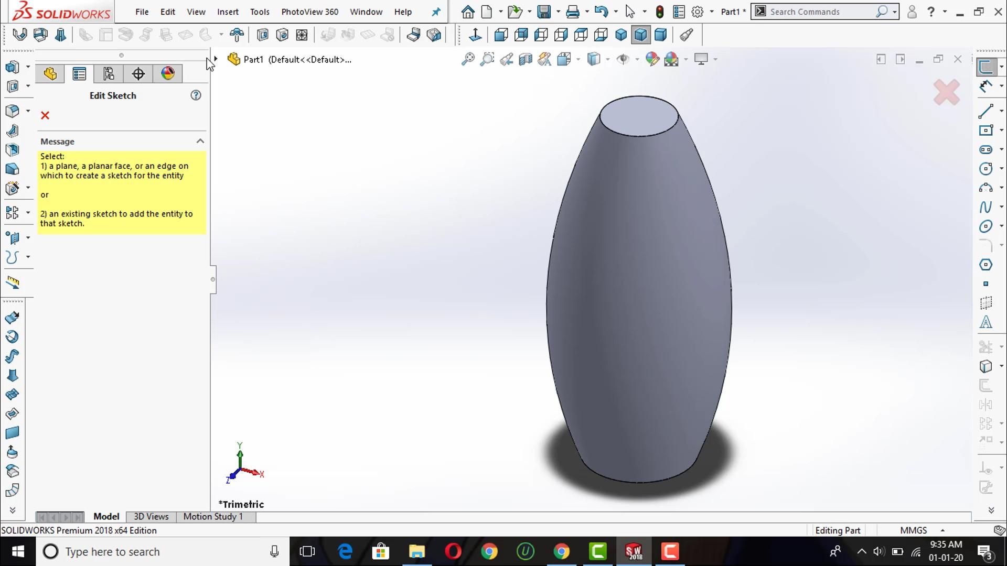Open the FeatureManager Design Tree tab

[50, 74]
